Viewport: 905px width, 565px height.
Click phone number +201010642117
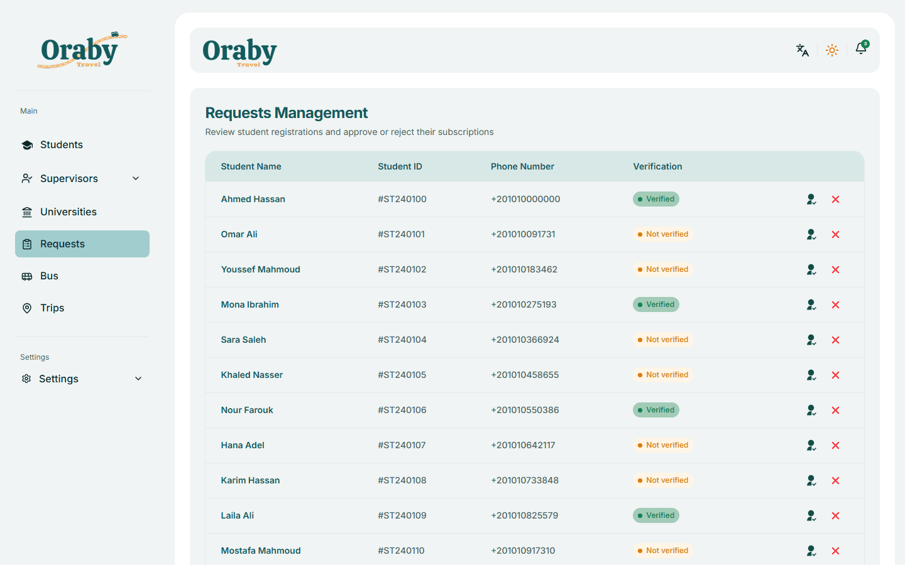pos(523,445)
